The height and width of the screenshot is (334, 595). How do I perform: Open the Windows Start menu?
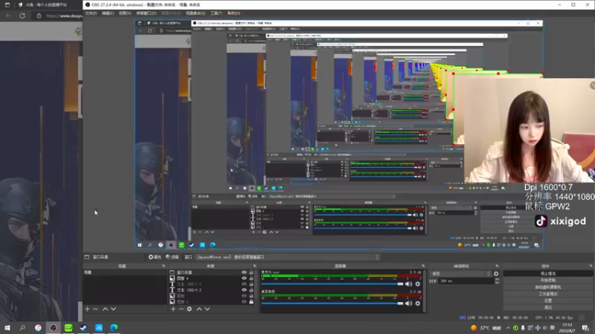click(x=7, y=328)
